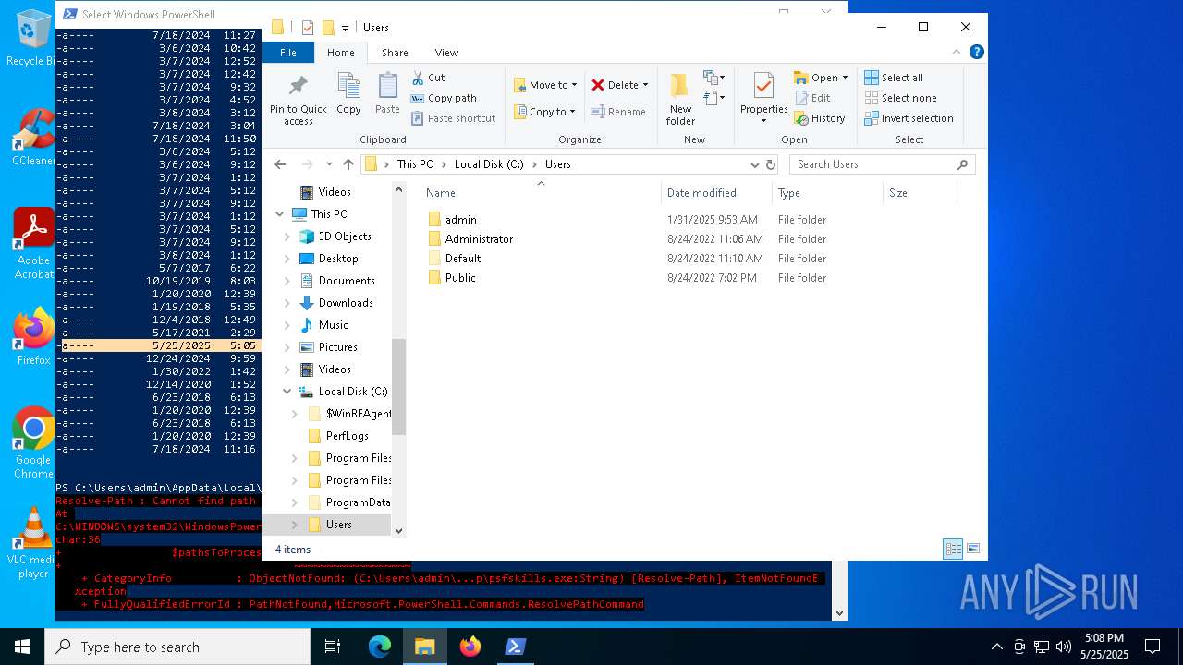Click Invert selection in ribbon
Screen dimensions: 1183x665
click(909, 118)
